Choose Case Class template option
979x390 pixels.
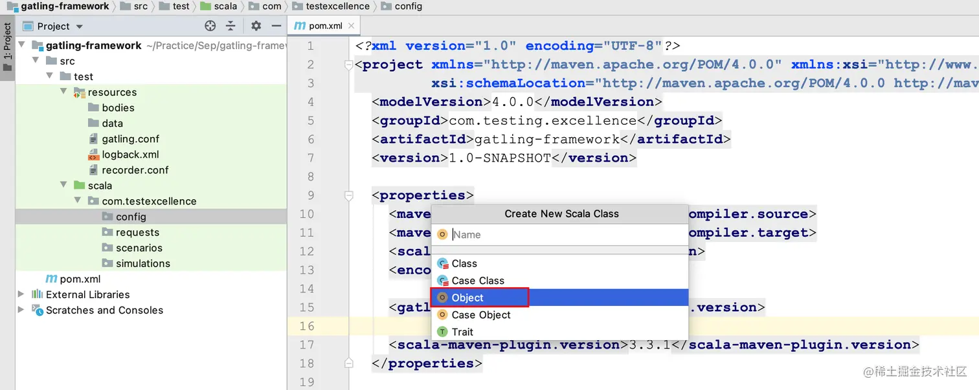[x=559, y=280]
